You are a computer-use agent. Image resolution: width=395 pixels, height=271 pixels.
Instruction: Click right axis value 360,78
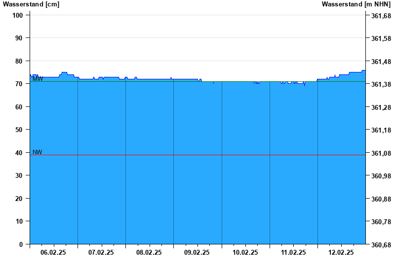(381, 222)
